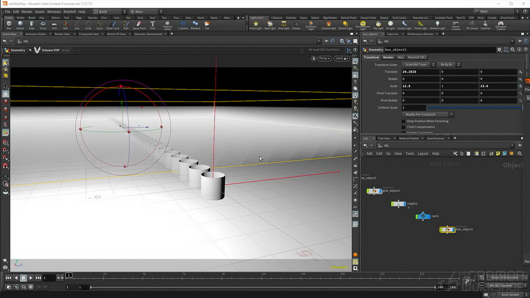Add a Sky Light
The width and height of the screenshot is (530, 298).
[378, 25]
